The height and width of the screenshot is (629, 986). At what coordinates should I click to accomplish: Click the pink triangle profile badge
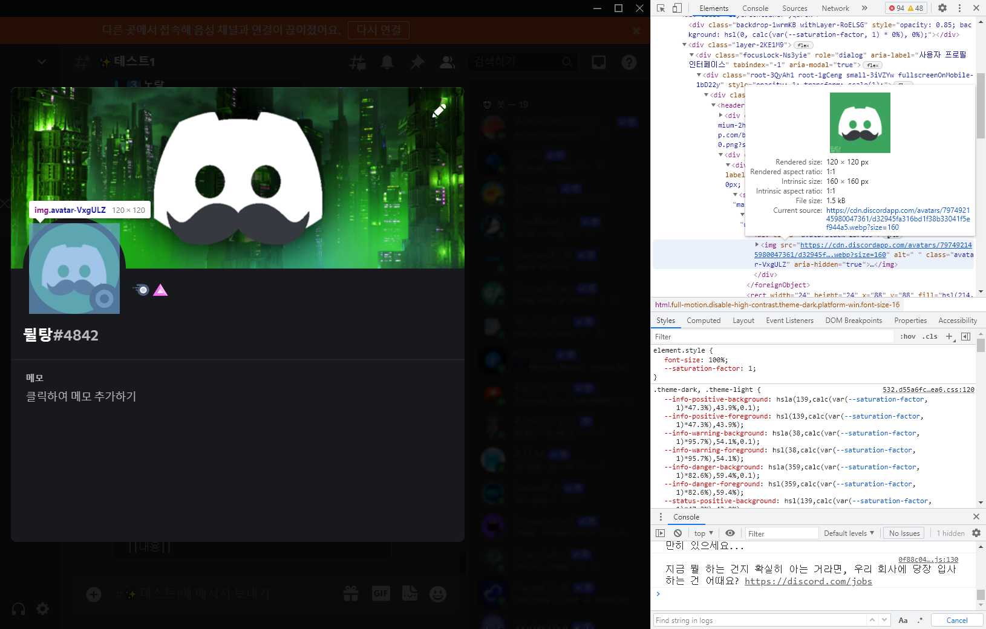tap(160, 290)
